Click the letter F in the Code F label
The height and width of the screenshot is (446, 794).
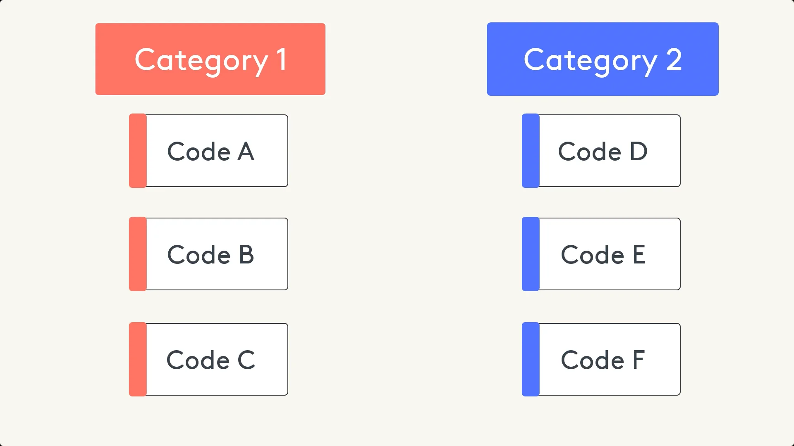pos(639,360)
